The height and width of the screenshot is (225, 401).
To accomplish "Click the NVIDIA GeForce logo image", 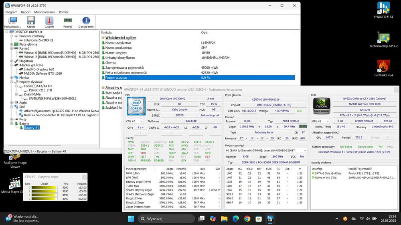I will click(322, 106).
